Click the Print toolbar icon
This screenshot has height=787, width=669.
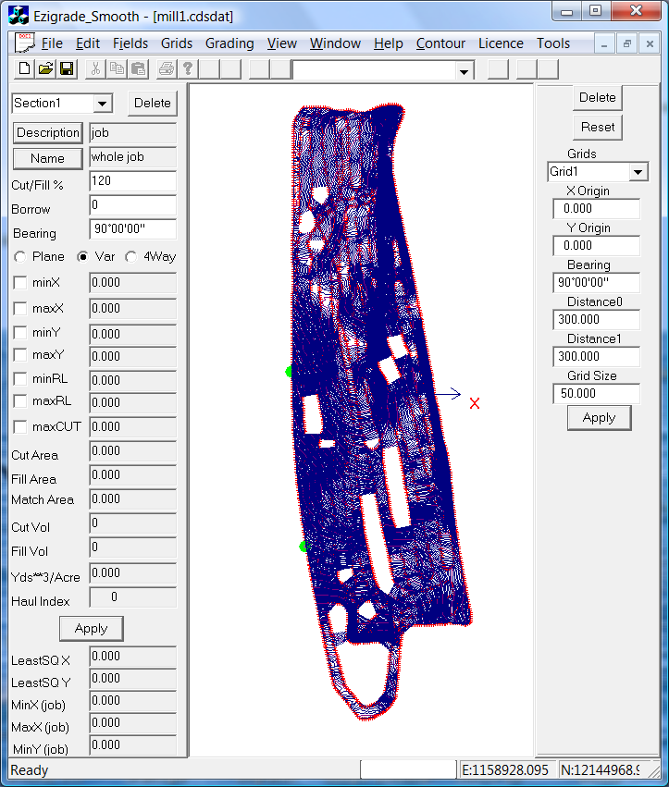[167, 69]
